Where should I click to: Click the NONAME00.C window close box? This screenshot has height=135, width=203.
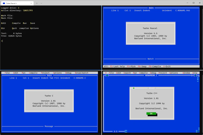tap(107, 76)
